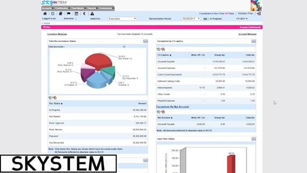Open the Certification menu

(x=62, y=8)
